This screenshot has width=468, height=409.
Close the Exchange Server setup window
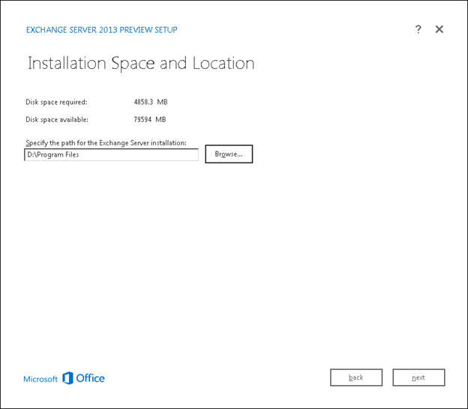439,29
